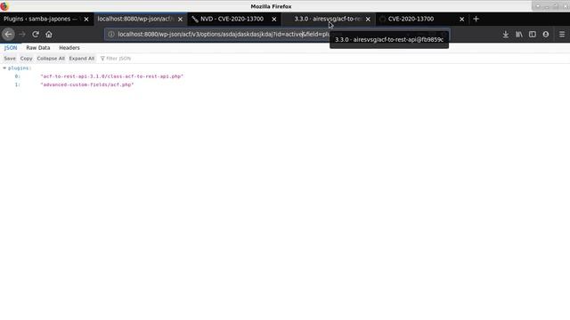
Task: Open the hamburger application menu
Action: (x=562, y=34)
